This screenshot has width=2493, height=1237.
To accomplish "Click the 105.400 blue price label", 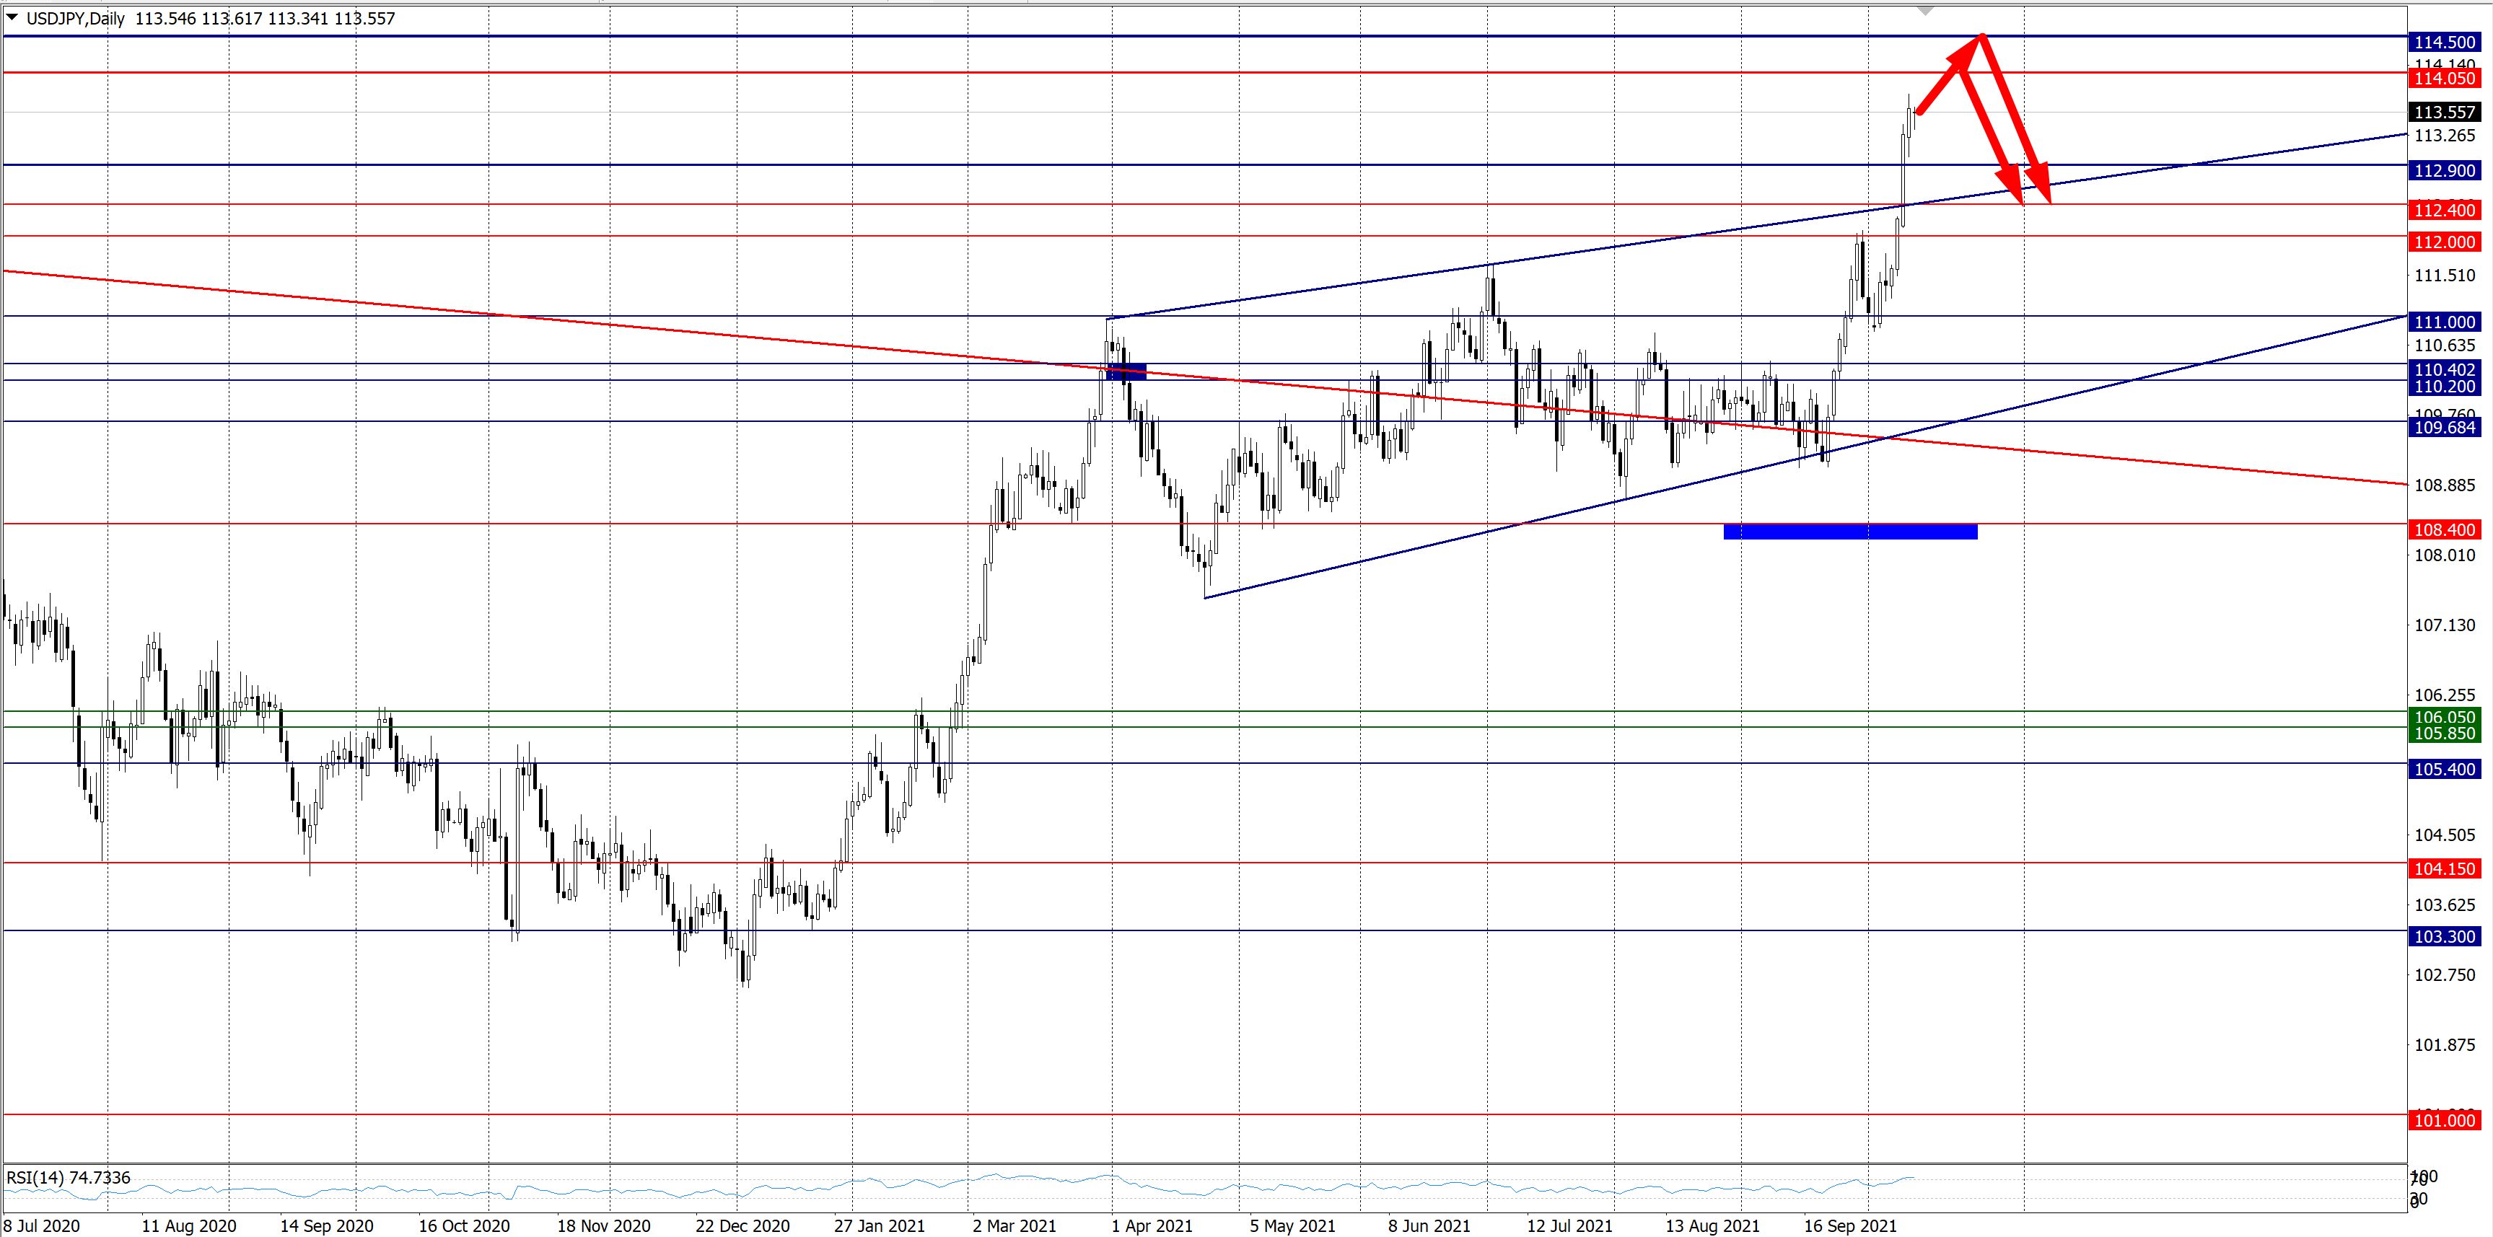I will 2444,769.
